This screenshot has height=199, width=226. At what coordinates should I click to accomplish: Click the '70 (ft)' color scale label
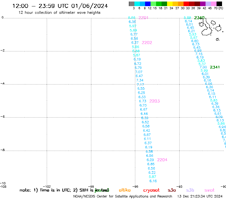tap(218, 8)
